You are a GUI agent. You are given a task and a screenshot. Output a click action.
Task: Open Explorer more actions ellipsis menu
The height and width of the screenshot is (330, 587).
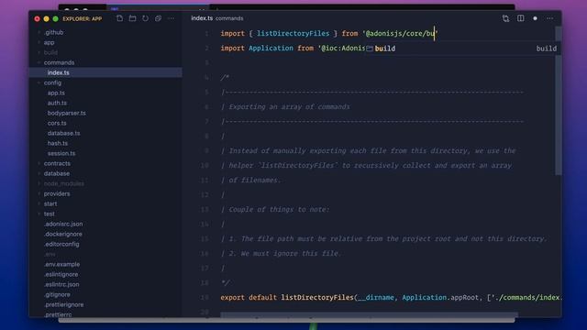coord(171,18)
